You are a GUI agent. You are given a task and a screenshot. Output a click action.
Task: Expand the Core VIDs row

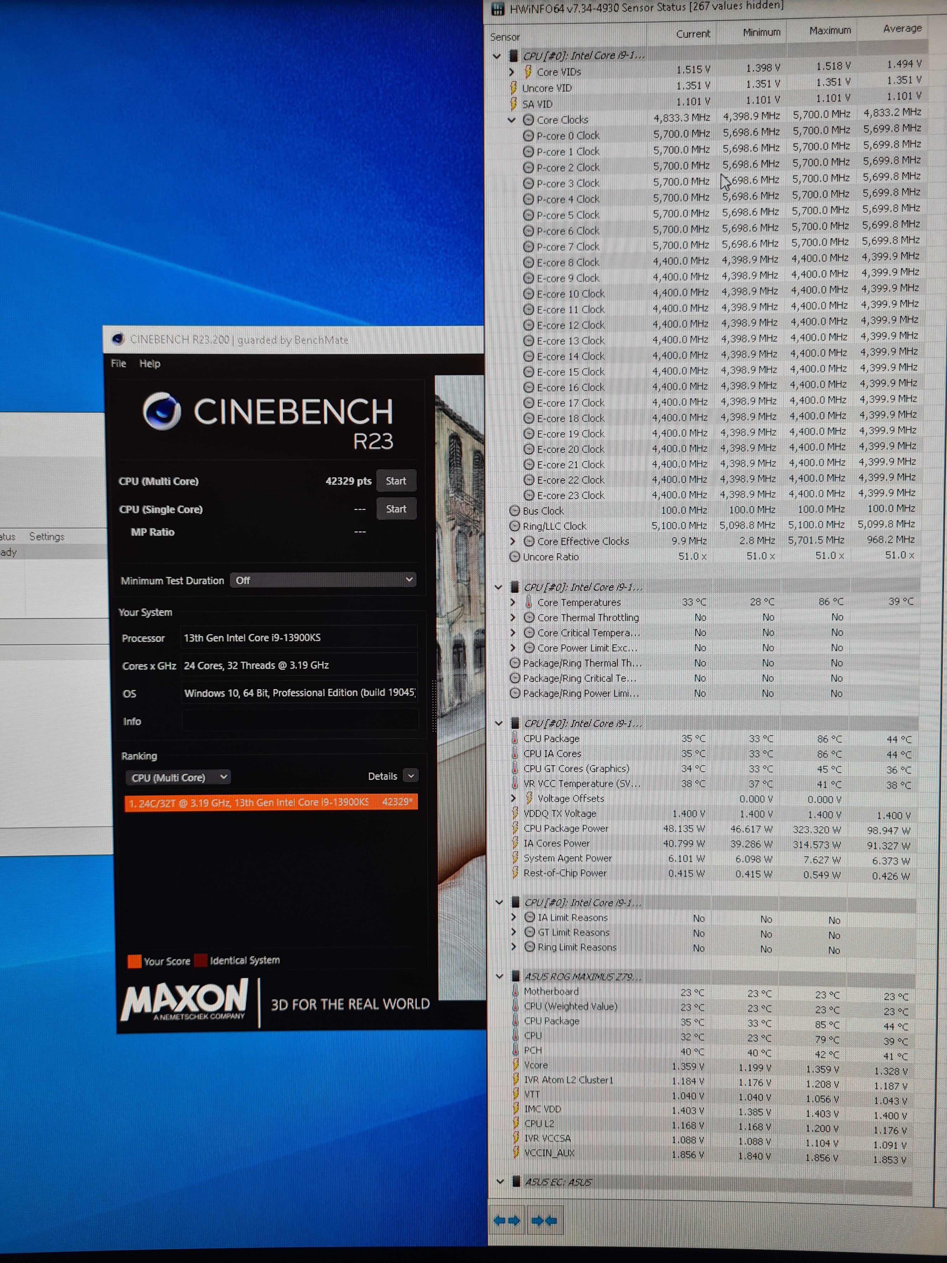click(x=511, y=72)
